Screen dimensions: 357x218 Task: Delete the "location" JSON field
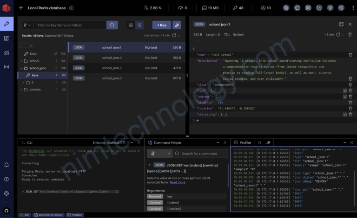point(350,109)
